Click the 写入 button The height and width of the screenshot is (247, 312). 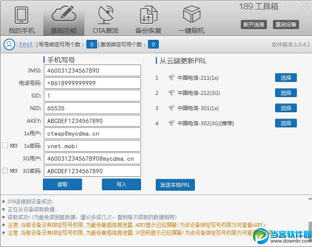pos(122,185)
